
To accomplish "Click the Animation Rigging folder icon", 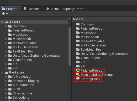I will pos(10,81).
